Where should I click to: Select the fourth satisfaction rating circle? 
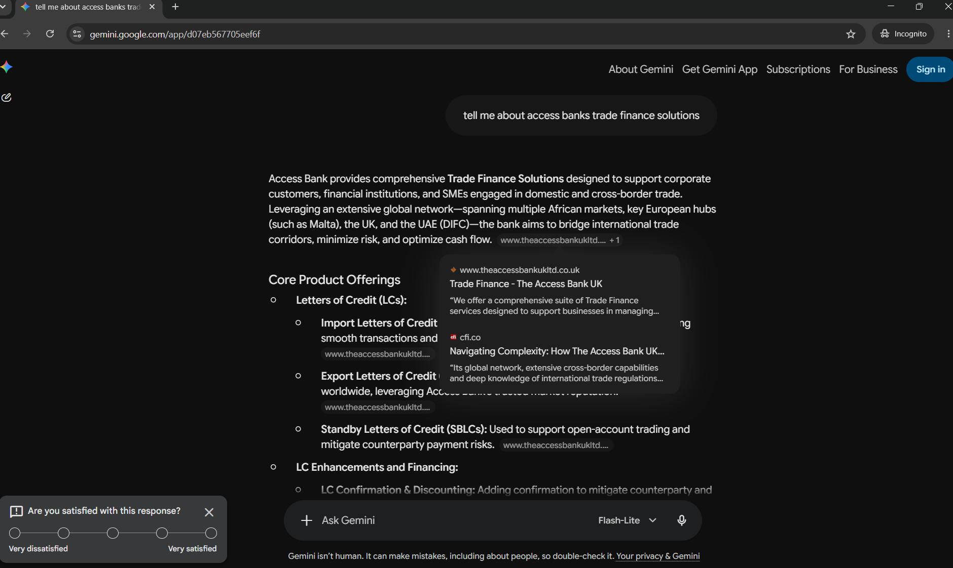tap(162, 533)
